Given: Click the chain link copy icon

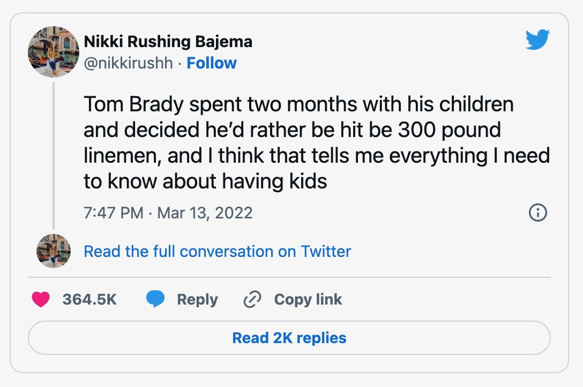Looking at the screenshot, I should point(252,299).
